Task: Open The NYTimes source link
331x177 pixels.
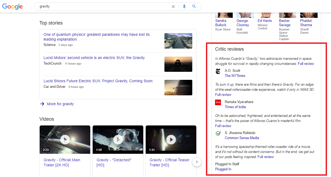Action: coord(235,76)
